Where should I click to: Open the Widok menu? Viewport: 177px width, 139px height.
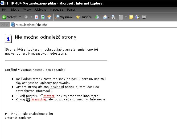click(x=27, y=10)
